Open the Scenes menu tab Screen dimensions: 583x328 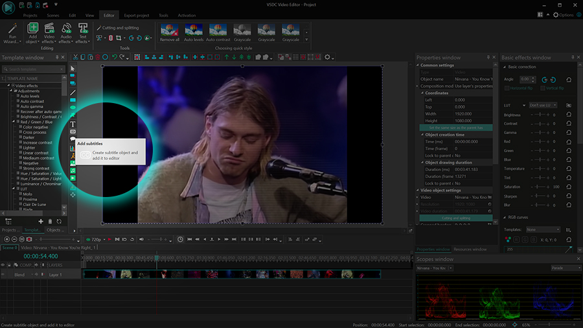tap(53, 16)
